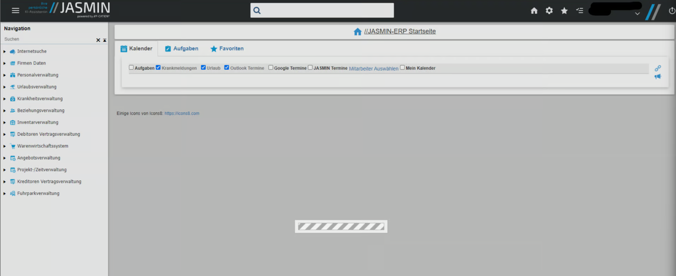Open the hamburger menu in the header
The height and width of the screenshot is (276, 676).
(15, 11)
